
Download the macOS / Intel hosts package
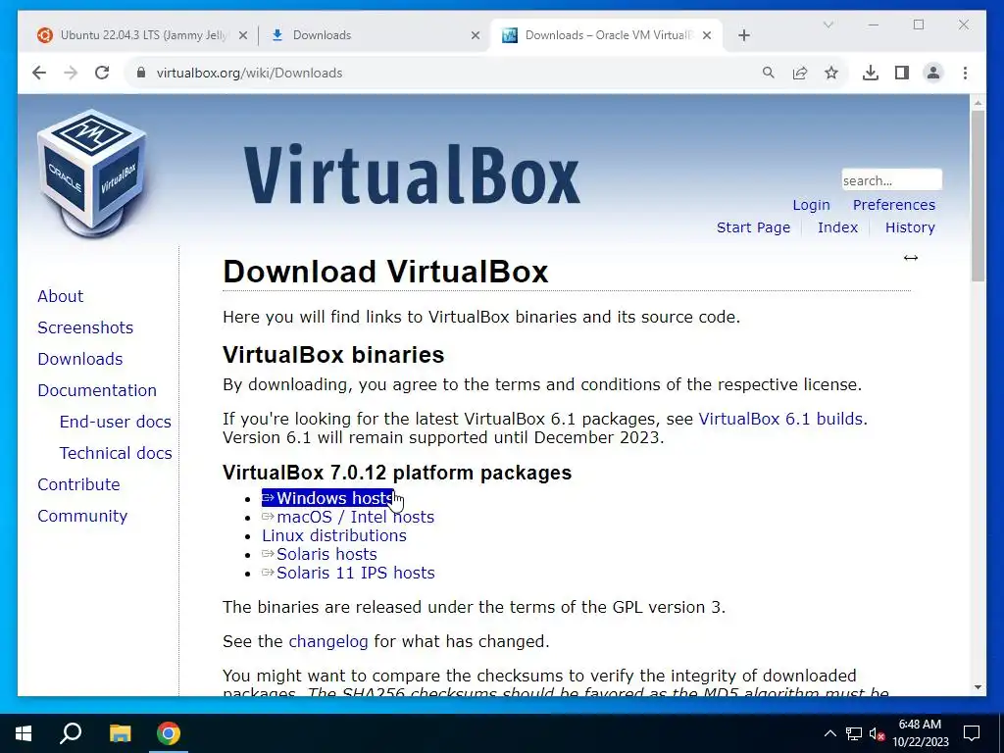tap(348, 517)
